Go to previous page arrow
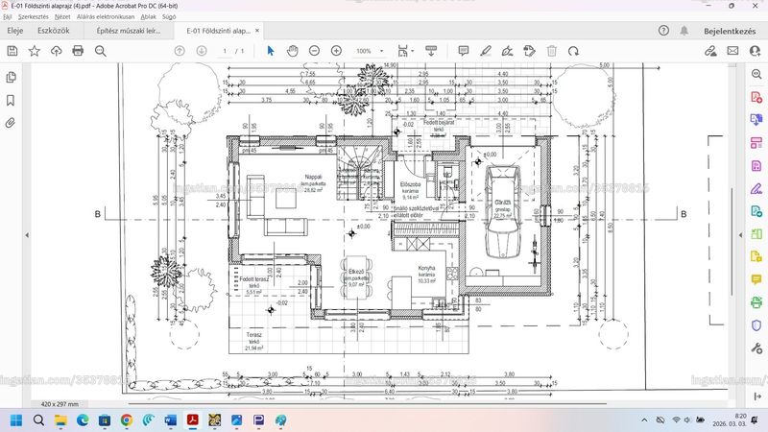768x432 pixels. point(180,51)
